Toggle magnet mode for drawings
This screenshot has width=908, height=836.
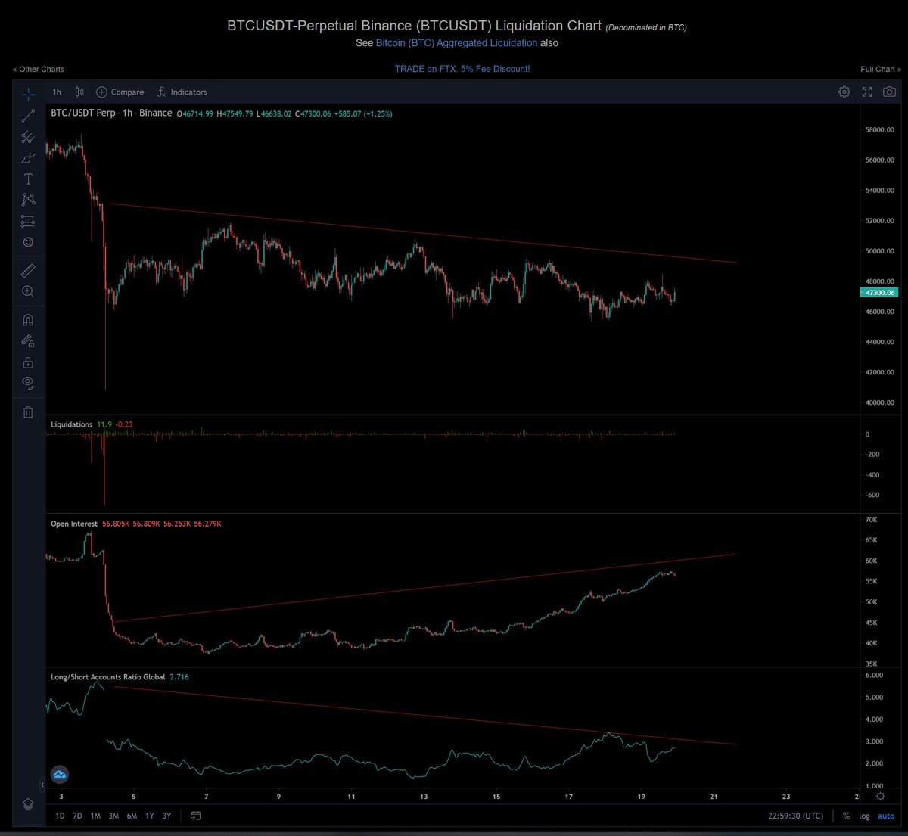[x=28, y=320]
